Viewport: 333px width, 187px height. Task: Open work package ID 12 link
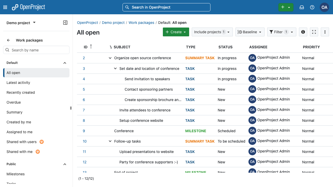(85, 162)
